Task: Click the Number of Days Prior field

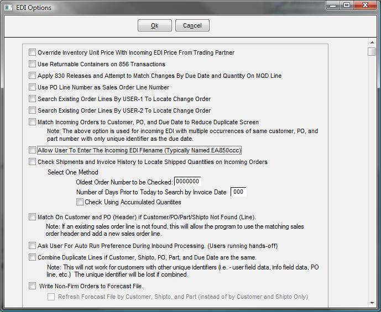Action: click(x=238, y=192)
